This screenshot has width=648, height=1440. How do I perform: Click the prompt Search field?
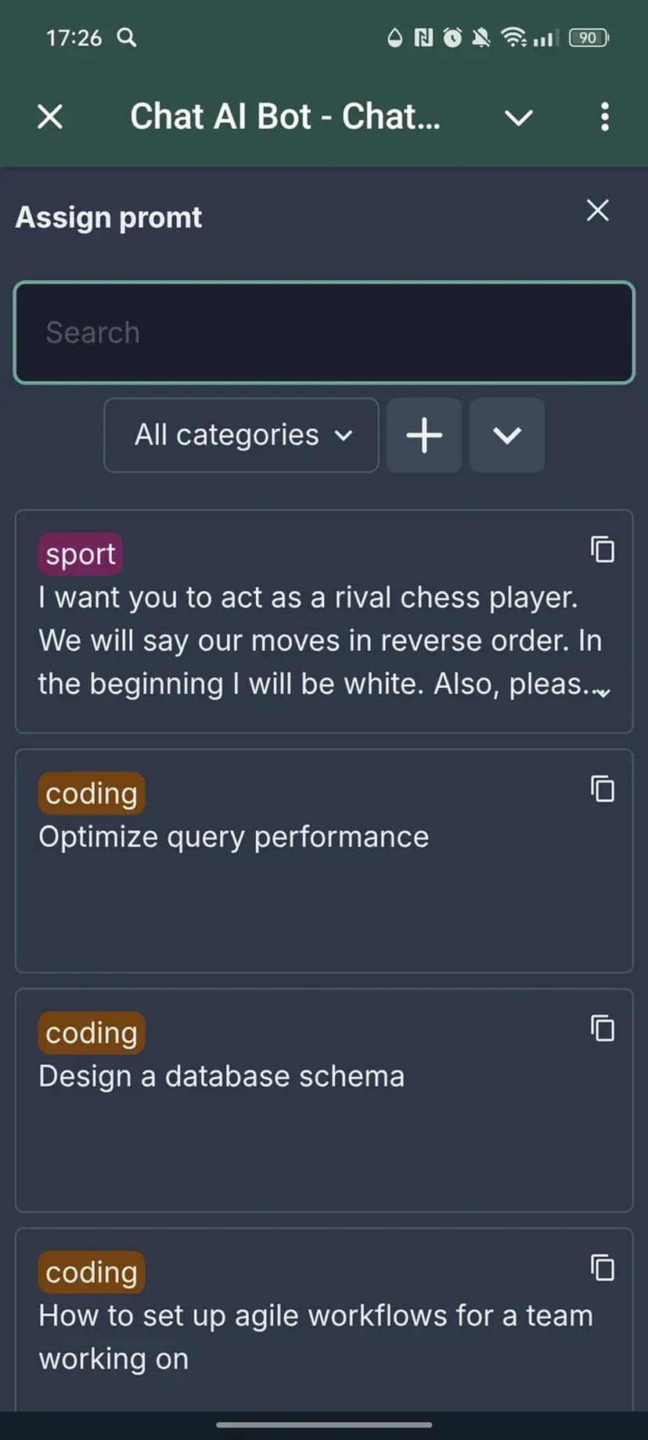pos(324,333)
